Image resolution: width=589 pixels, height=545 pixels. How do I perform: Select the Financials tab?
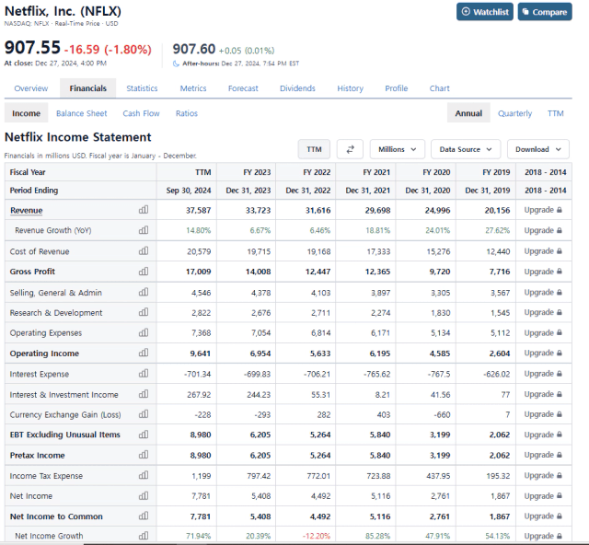(88, 88)
